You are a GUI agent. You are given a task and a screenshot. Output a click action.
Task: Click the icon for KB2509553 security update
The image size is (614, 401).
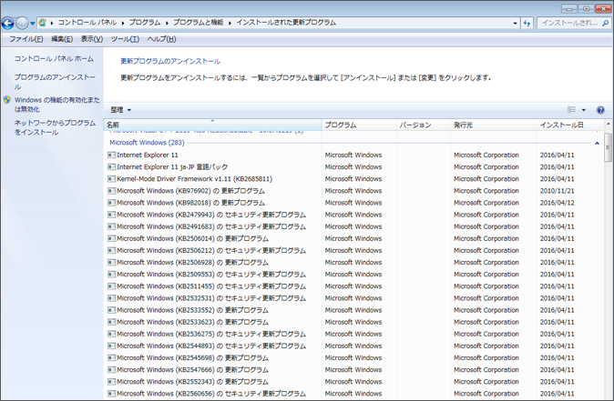(x=112, y=275)
